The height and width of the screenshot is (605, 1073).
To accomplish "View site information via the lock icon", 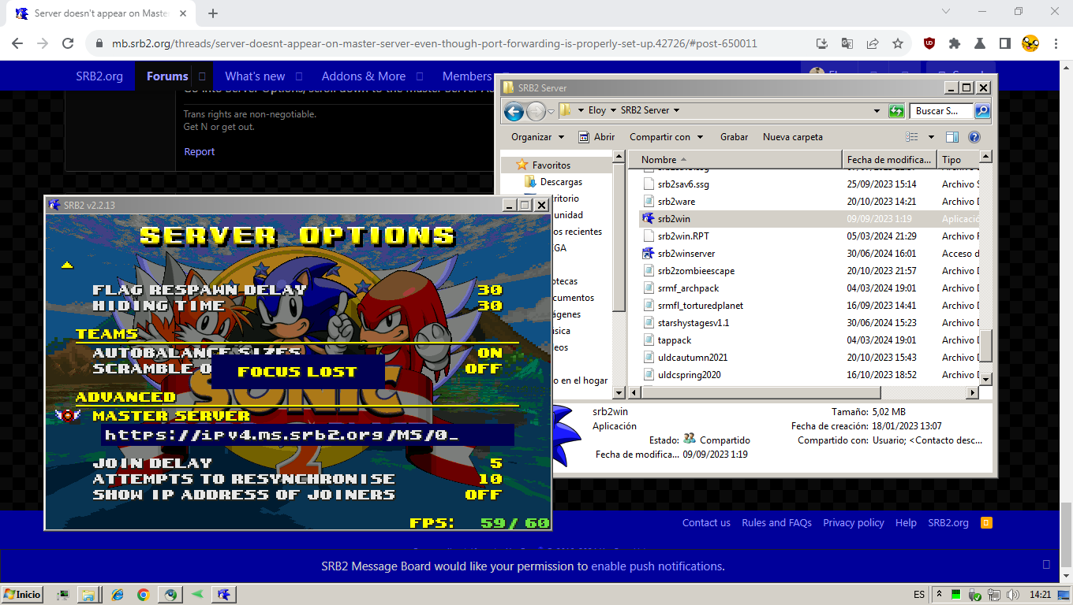I will click(99, 43).
